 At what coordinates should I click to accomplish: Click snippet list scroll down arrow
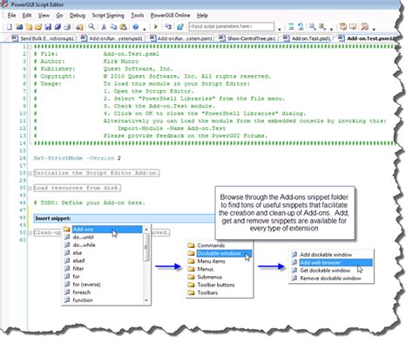(x=146, y=300)
